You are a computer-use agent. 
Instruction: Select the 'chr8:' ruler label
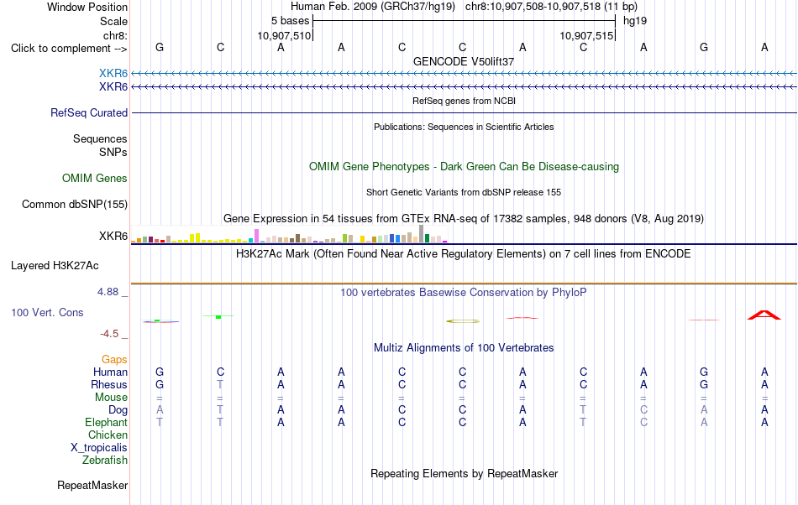[115, 35]
